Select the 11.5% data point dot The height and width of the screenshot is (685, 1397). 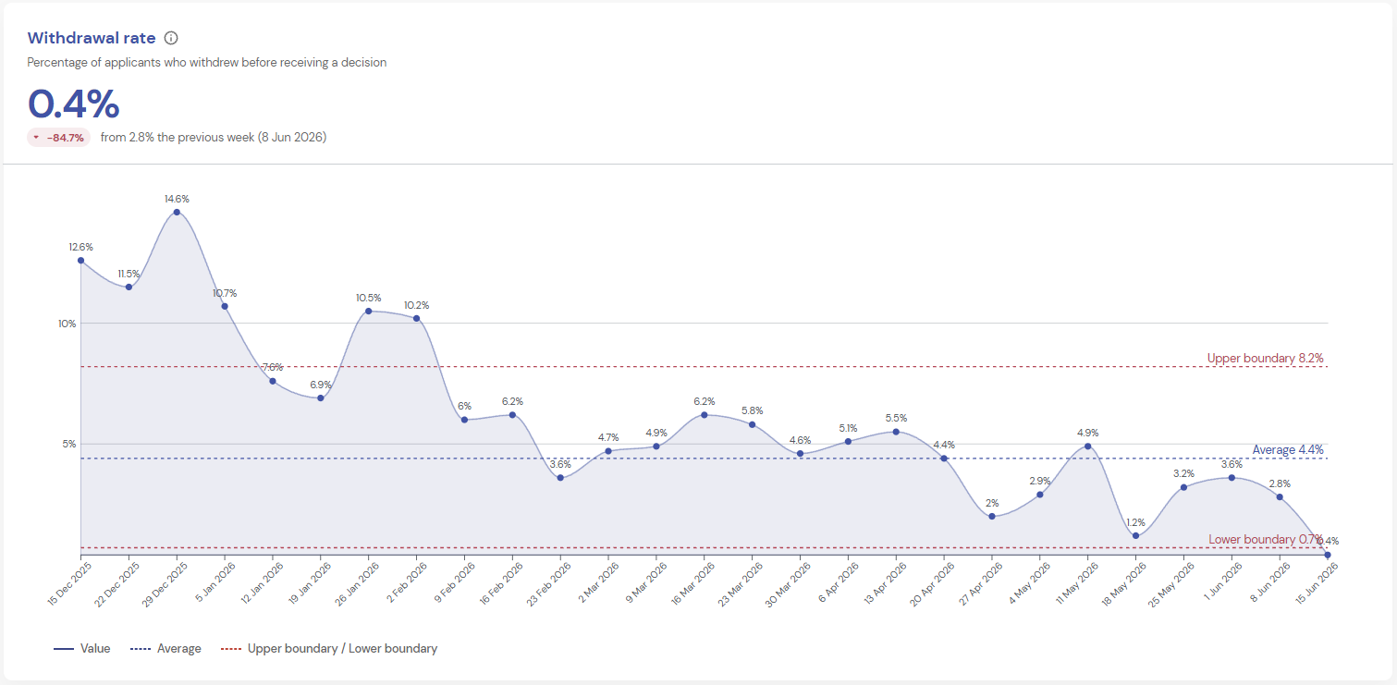click(x=129, y=287)
